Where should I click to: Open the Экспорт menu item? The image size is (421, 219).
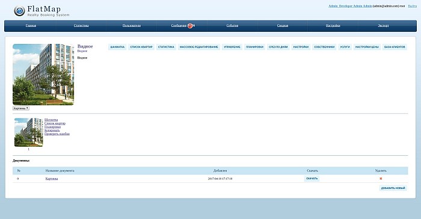384,25
